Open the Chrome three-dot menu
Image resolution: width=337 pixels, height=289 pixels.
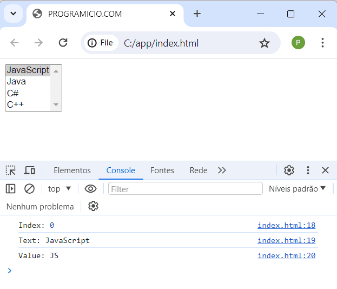coord(322,43)
